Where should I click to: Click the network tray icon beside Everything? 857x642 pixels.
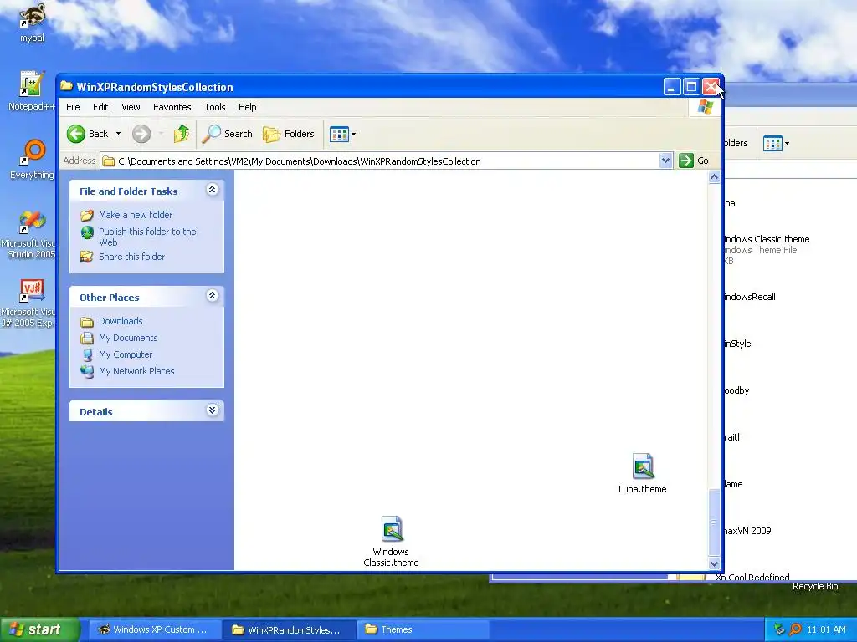click(x=779, y=629)
